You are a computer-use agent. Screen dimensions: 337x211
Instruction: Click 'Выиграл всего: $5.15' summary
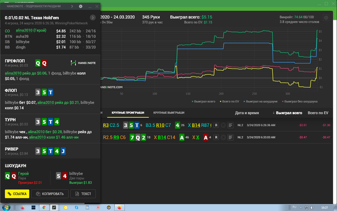pyautogui.click(x=191, y=17)
